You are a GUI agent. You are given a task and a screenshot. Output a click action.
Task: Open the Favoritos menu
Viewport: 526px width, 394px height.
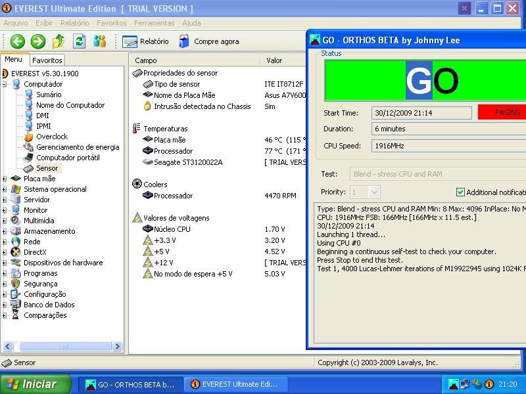coord(111,23)
